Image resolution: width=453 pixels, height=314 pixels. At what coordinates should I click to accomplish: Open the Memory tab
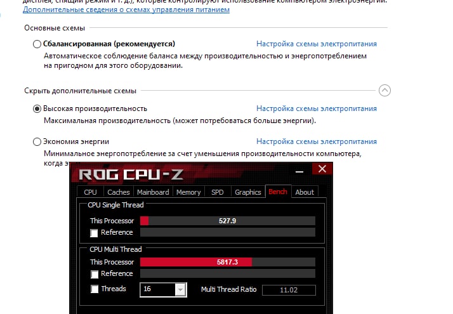(x=188, y=192)
